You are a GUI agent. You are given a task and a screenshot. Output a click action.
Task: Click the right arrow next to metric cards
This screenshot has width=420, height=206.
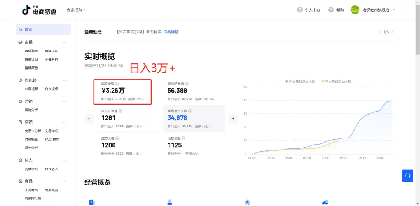tap(233, 119)
